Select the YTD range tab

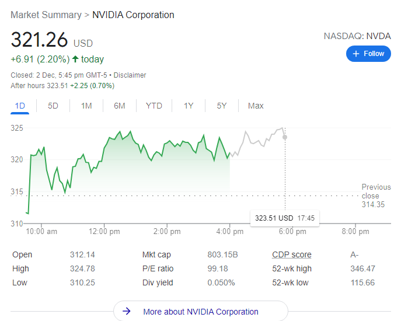154,106
